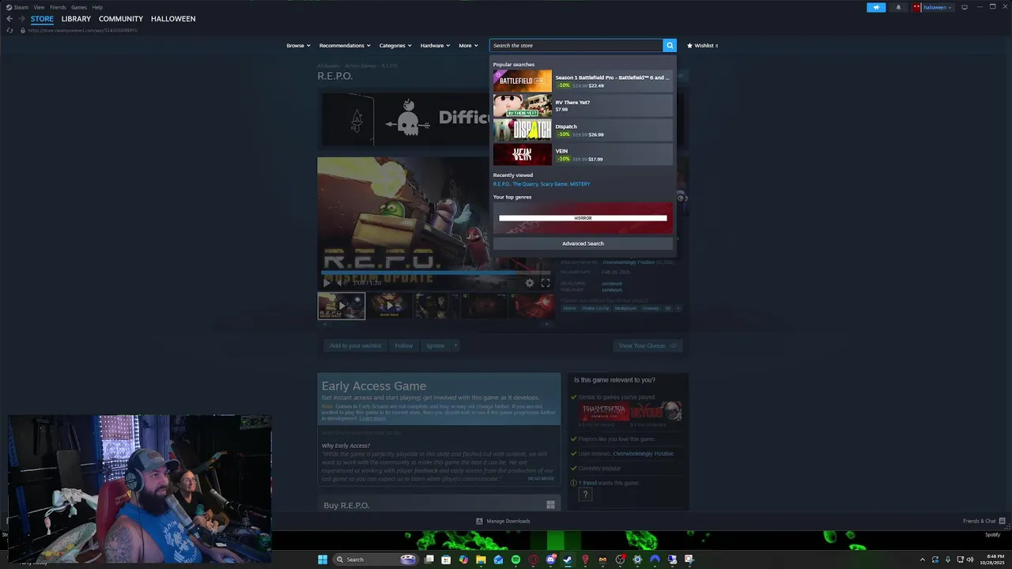This screenshot has width=1012, height=569.
Task: Expand more tags with plus button
Action: pos(678,308)
